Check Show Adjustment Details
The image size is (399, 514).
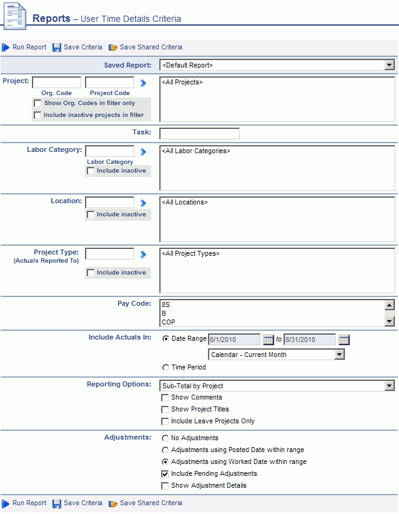pyautogui.click(x=165, y=485)
